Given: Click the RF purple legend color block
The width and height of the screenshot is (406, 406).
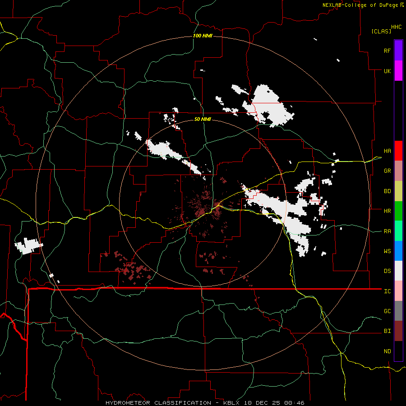Looking at the screenshot, I should point(398,51).
